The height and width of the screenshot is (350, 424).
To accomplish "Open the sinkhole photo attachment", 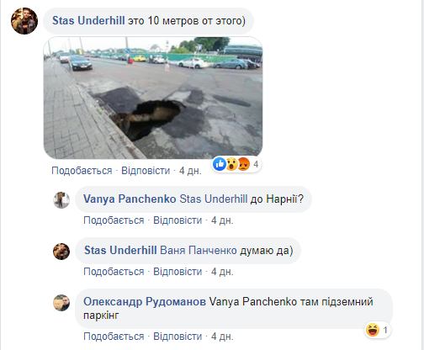I will pyautogui.click(x=153, y=98).
